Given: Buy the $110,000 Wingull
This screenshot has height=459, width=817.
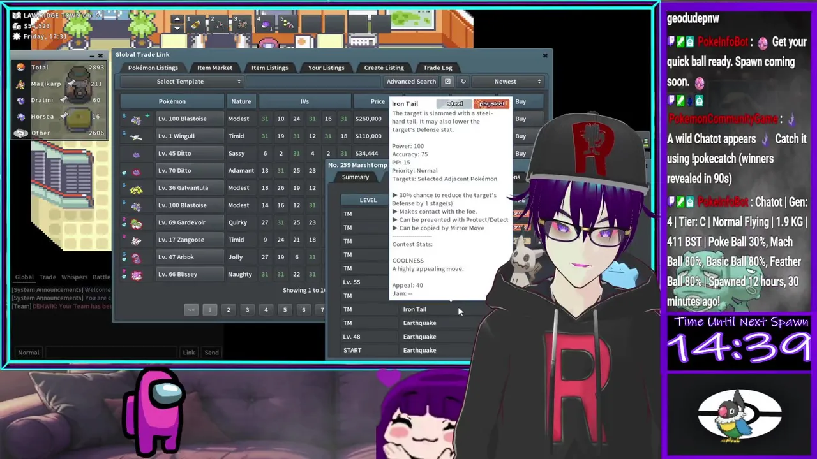Looking at the screenshot, I should (x=520, y=136).
